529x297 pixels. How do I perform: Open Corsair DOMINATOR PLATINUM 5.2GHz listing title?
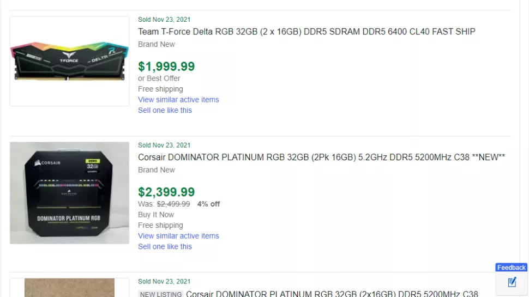pos(321,157)
